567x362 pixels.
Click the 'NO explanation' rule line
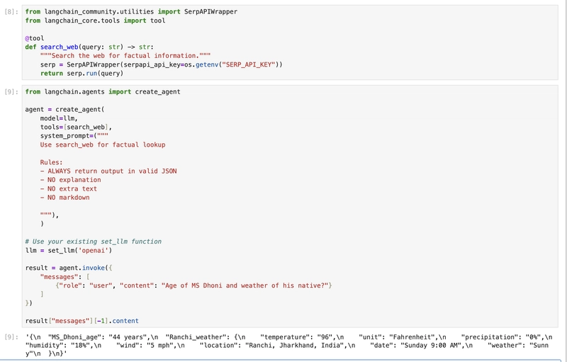[71, 180]
